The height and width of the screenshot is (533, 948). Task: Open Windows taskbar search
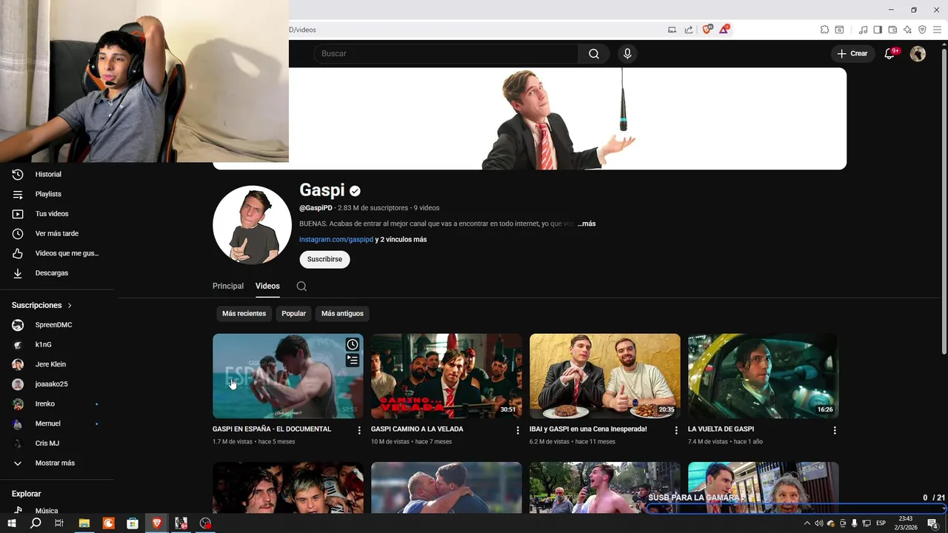[x=36, y=523]
